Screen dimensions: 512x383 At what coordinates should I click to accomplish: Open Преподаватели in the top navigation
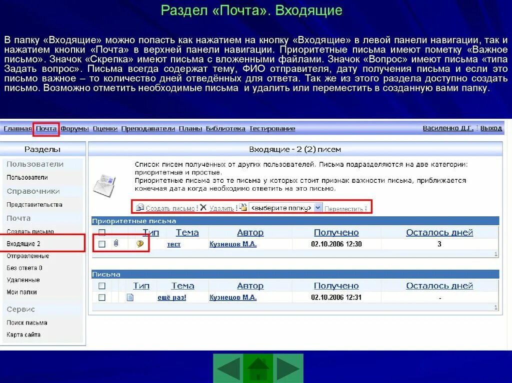(x=148, y=128)
